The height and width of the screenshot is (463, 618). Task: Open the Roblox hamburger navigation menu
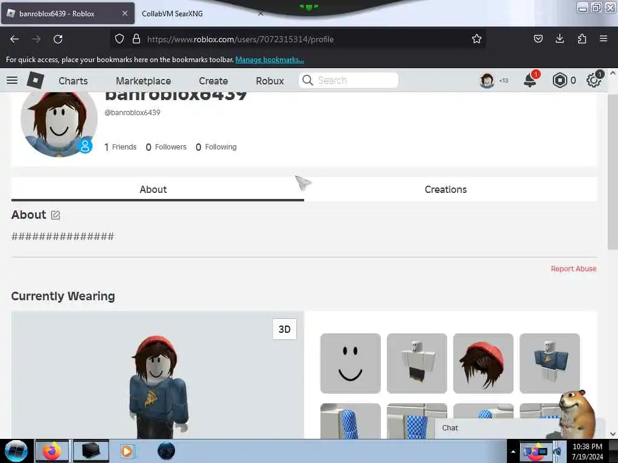point(12,80)
